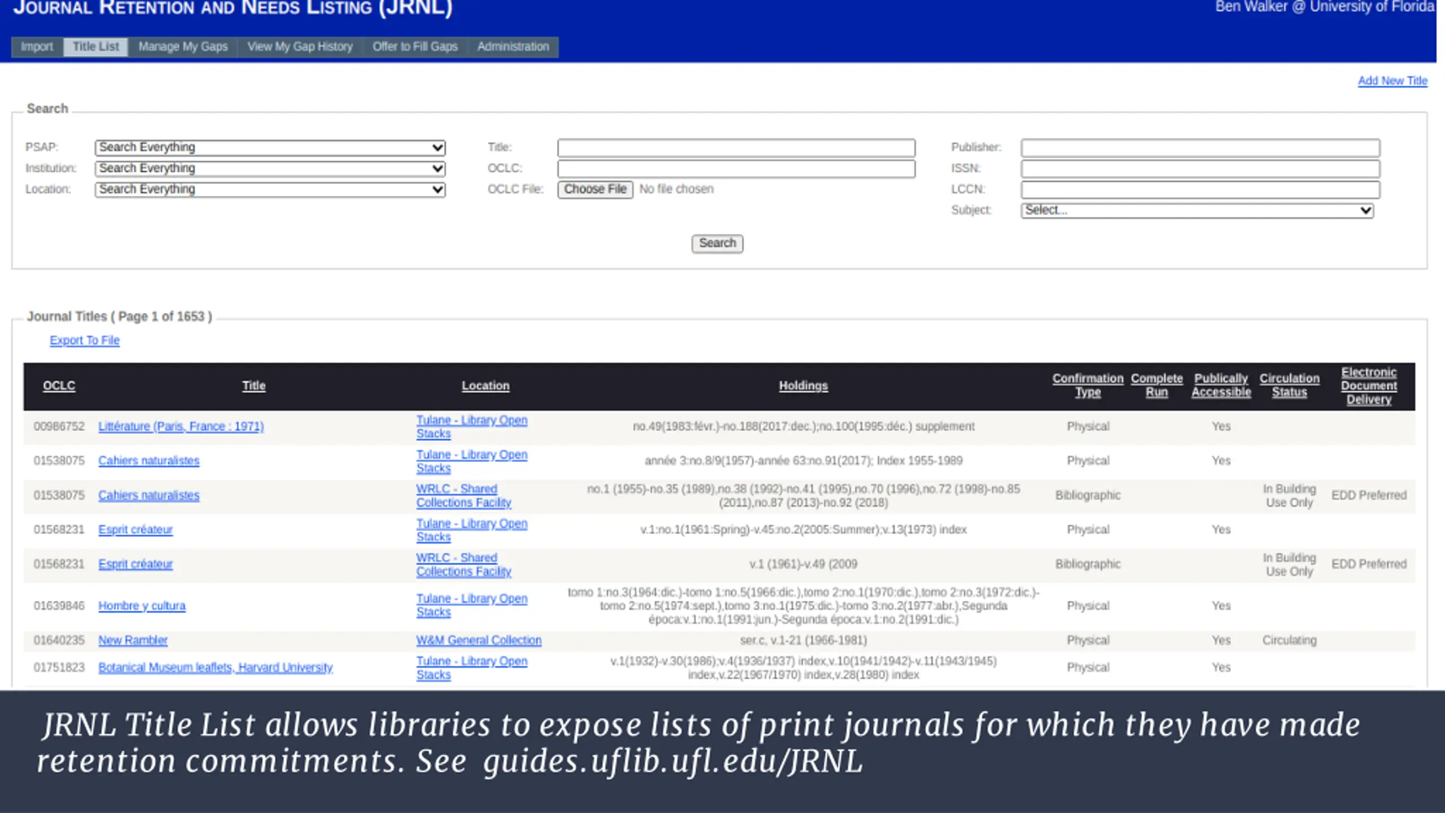Select 'EDD Preferred' in Cahiers naturalistes row
The image size is (1445, 813).
[x=1369, y=495]
